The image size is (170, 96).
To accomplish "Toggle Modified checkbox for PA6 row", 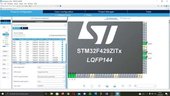I will [x=62, y=51].
